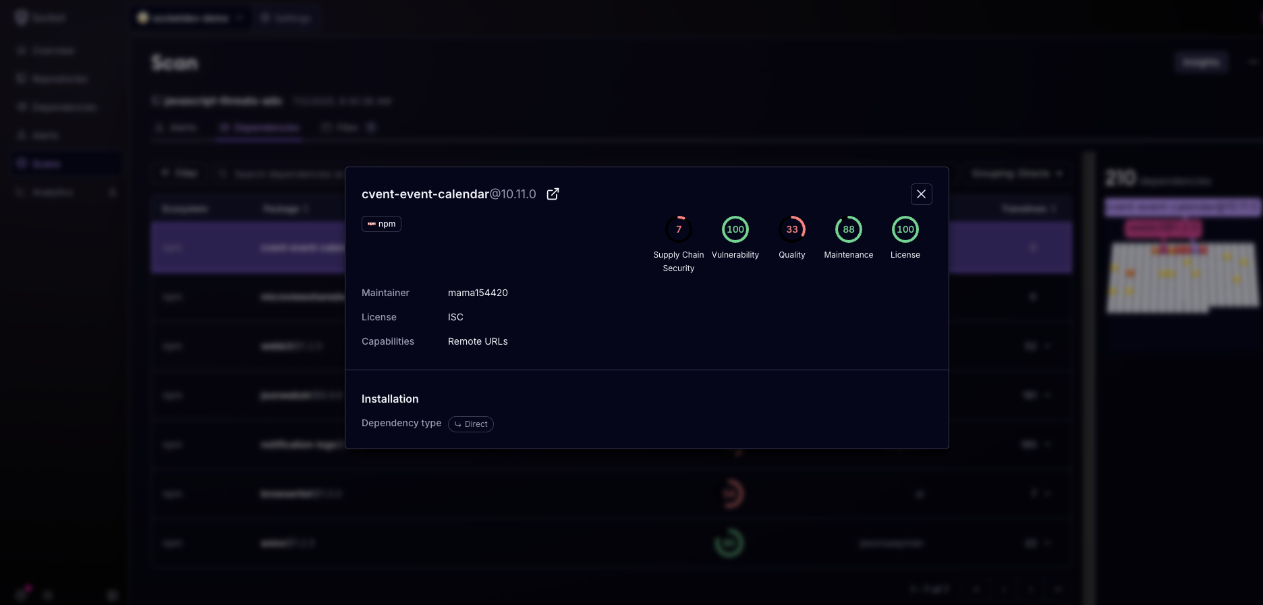Click the ISC license value
Viewport: 1263px width, 605px height.
point(455,317)
